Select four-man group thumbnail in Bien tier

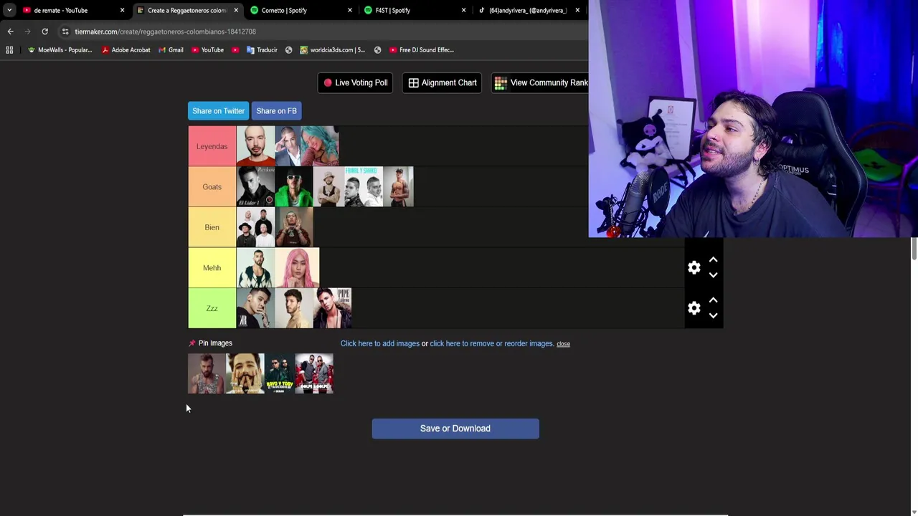[x=255, y=227]
